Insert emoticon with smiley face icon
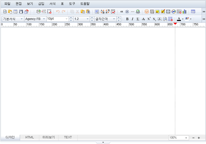 point(147,12)
